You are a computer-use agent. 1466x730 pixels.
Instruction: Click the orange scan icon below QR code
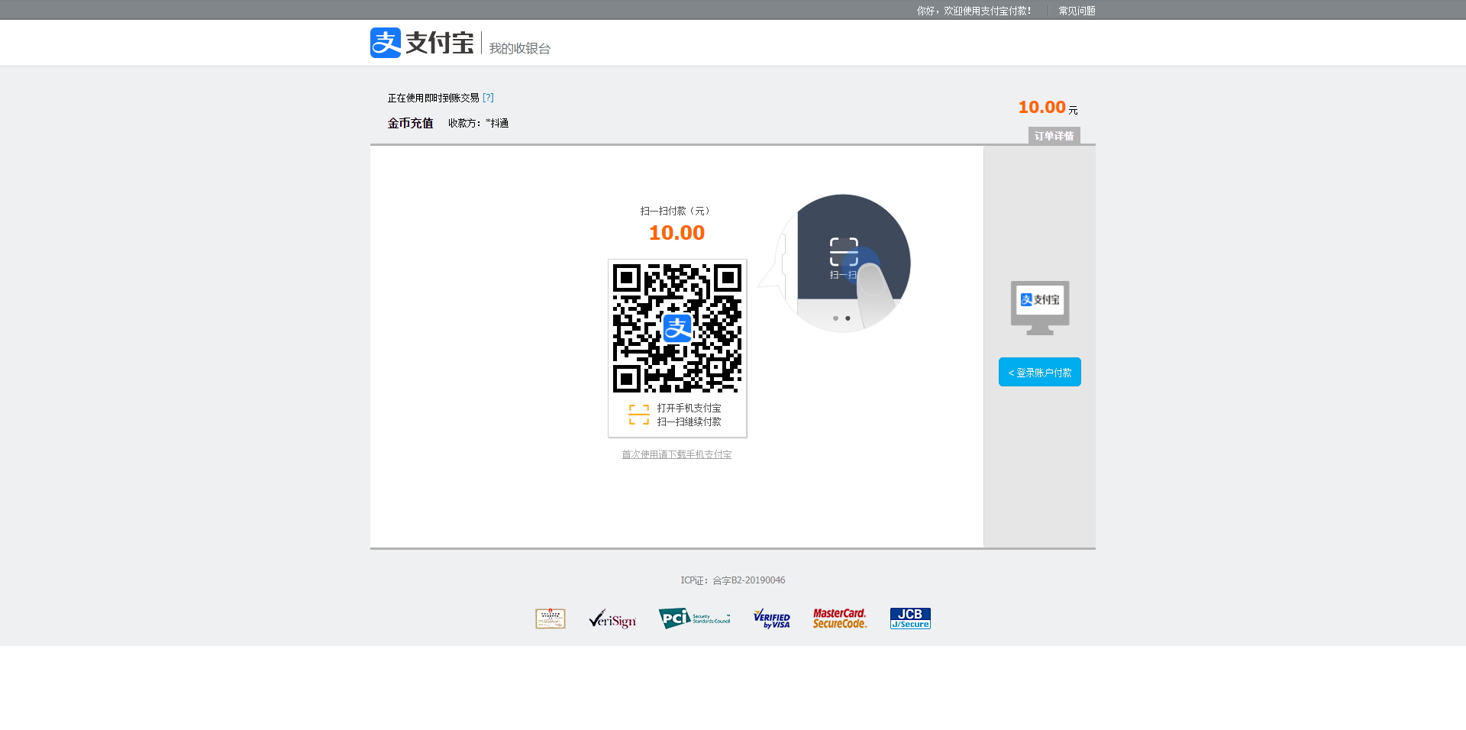(639, 415)
